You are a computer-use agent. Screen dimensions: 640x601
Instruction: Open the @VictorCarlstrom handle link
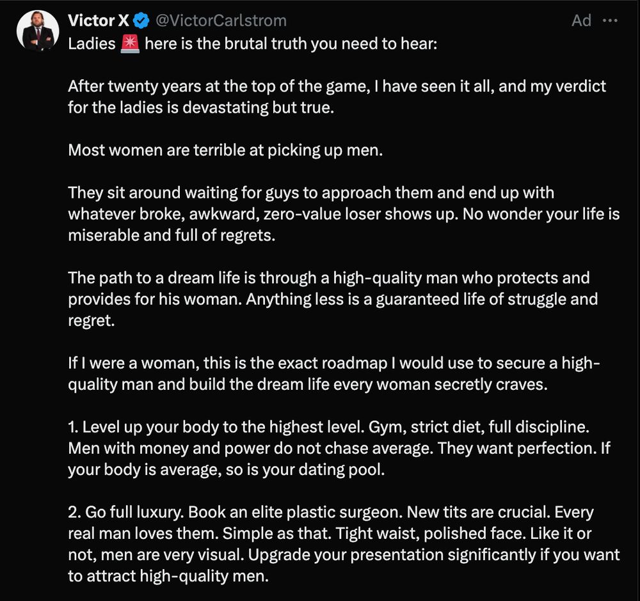(x=221, y=20)
